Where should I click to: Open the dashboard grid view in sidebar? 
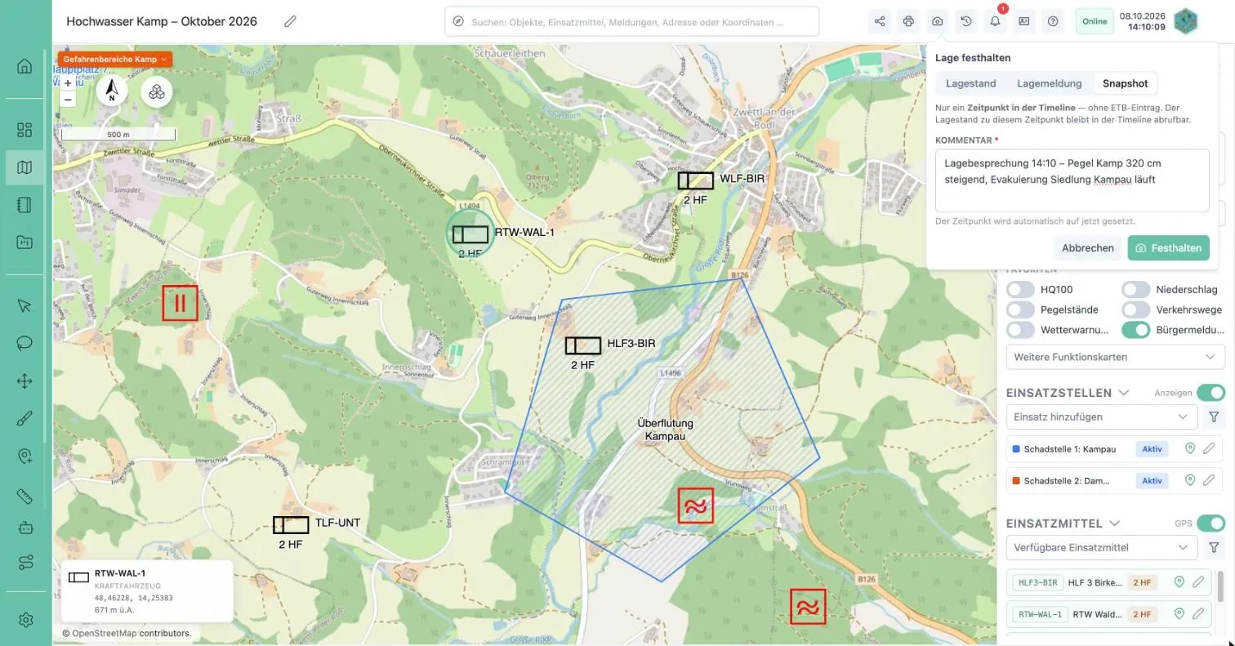25,130
